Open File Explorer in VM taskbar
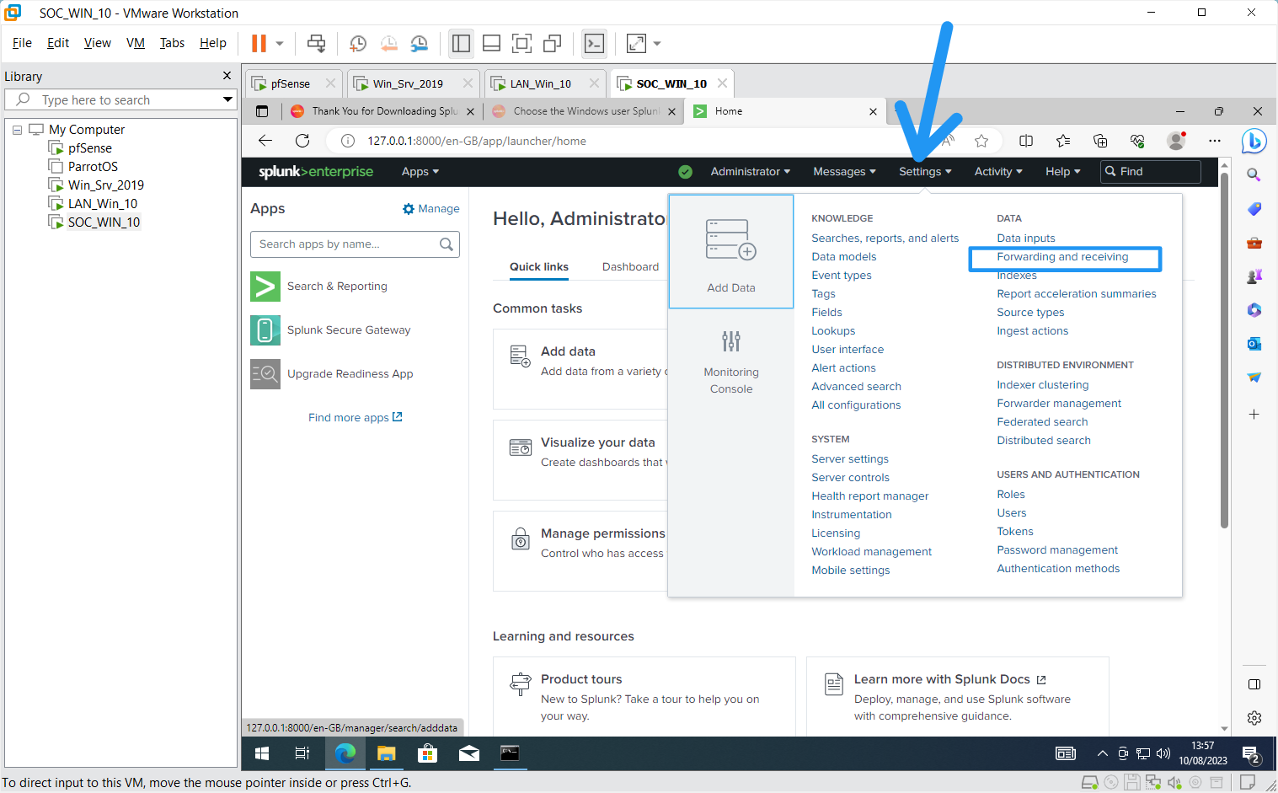This screenshot has height=793, width=1278. (x=386, y=753)
